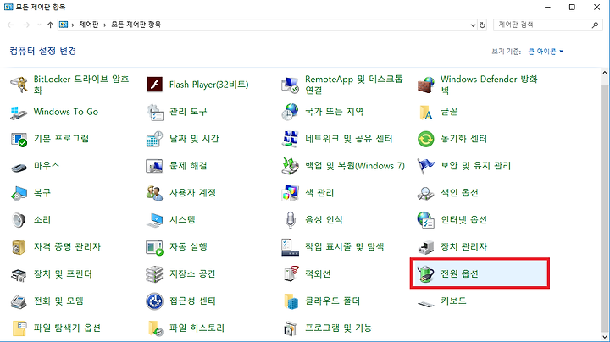Open the 큰 아이콘 view-by dropdown
610x342 pixels.
(546, 52)
